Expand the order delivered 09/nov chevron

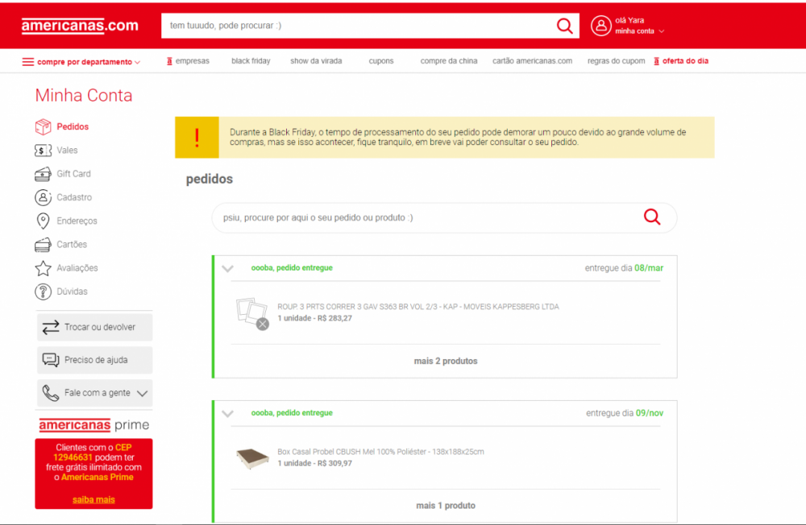pyautogui.click(x=228, y=414)
